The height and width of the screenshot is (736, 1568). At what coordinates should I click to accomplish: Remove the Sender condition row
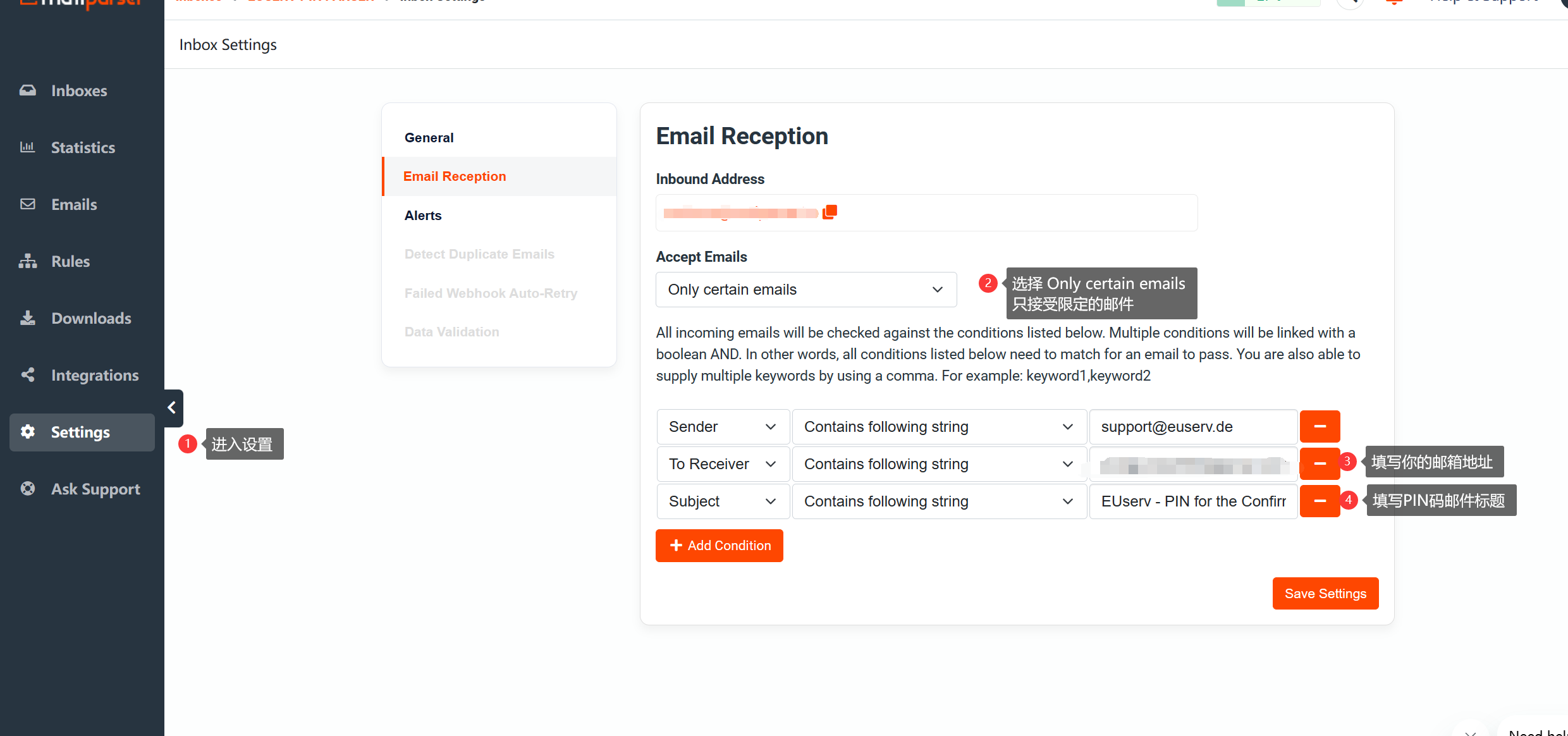(1320, 427)
